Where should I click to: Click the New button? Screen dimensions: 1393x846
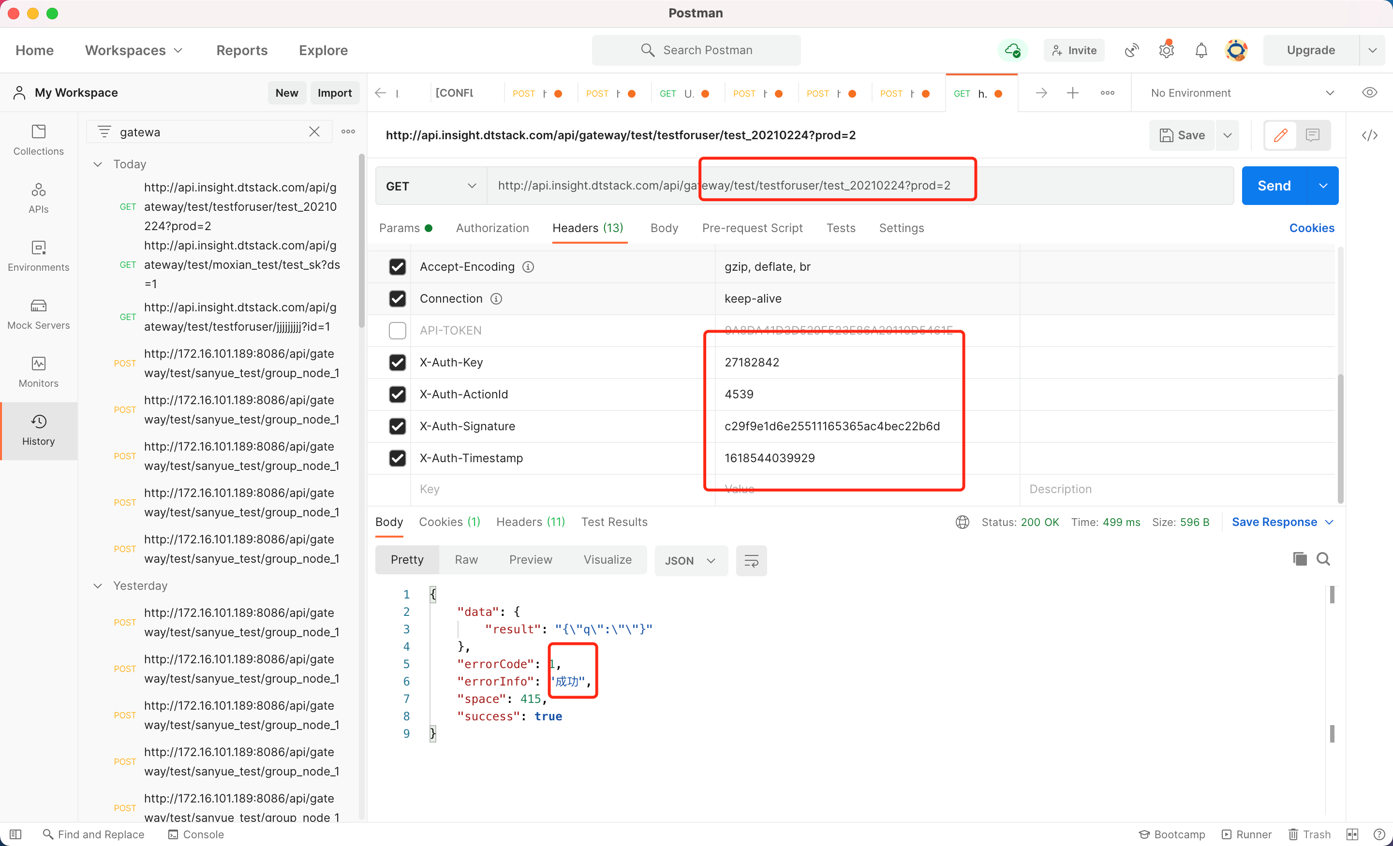pyautogui.click(x=287, y=93)
